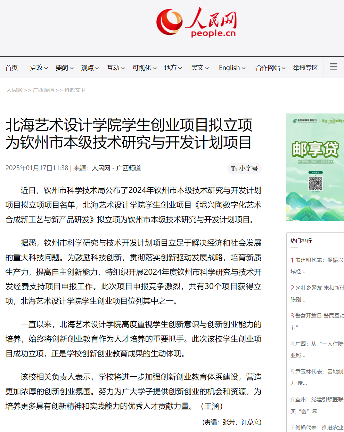Open the 可视化 navigation menu
This screenshot has height=432, width=344.
pos(144,68)
